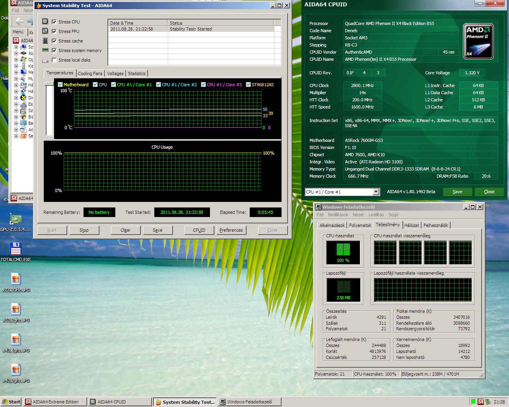Disable the Stress FPU checkbox
The width and height of the screenshot is (509, 407).
(x=54, y=31)
